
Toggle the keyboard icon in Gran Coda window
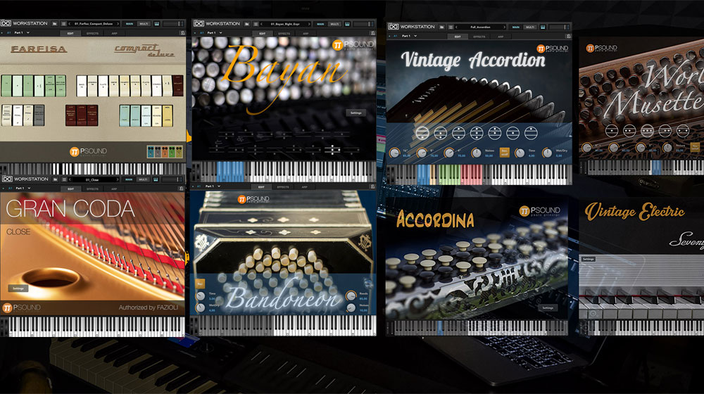(156, 179)
